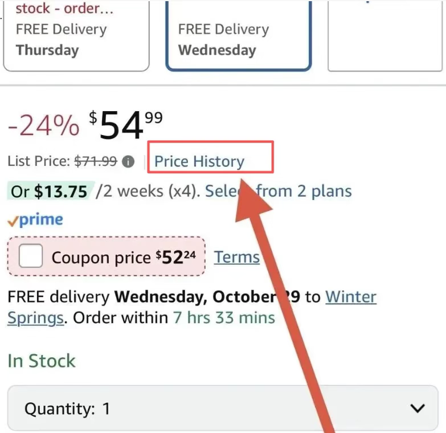Screen dimensions: 446x433
Task: Choose the partially visible third delivery card
Action: click(x=385, y=38)
